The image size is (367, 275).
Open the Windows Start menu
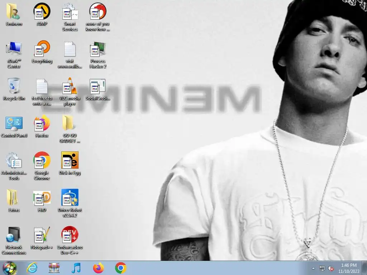(x=9, y=268)
